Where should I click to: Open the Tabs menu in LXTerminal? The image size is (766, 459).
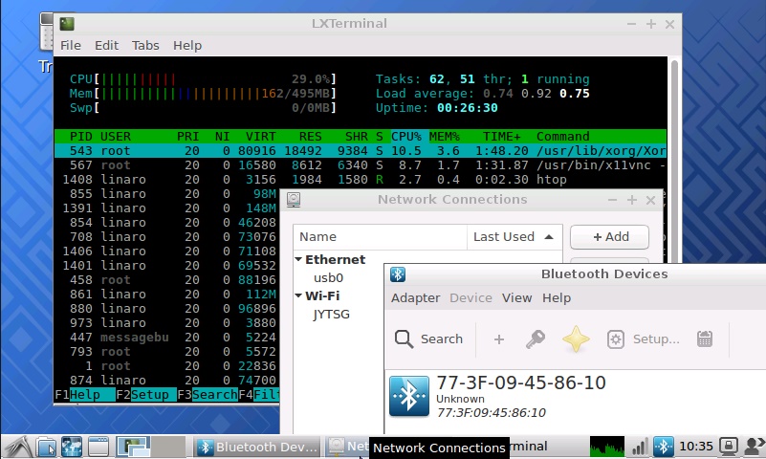pos(145,45)
